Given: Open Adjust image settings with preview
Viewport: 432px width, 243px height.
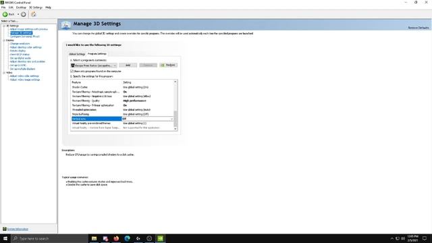Looking at the screenshot, I should pyautogui.click(x=28, y=29).
